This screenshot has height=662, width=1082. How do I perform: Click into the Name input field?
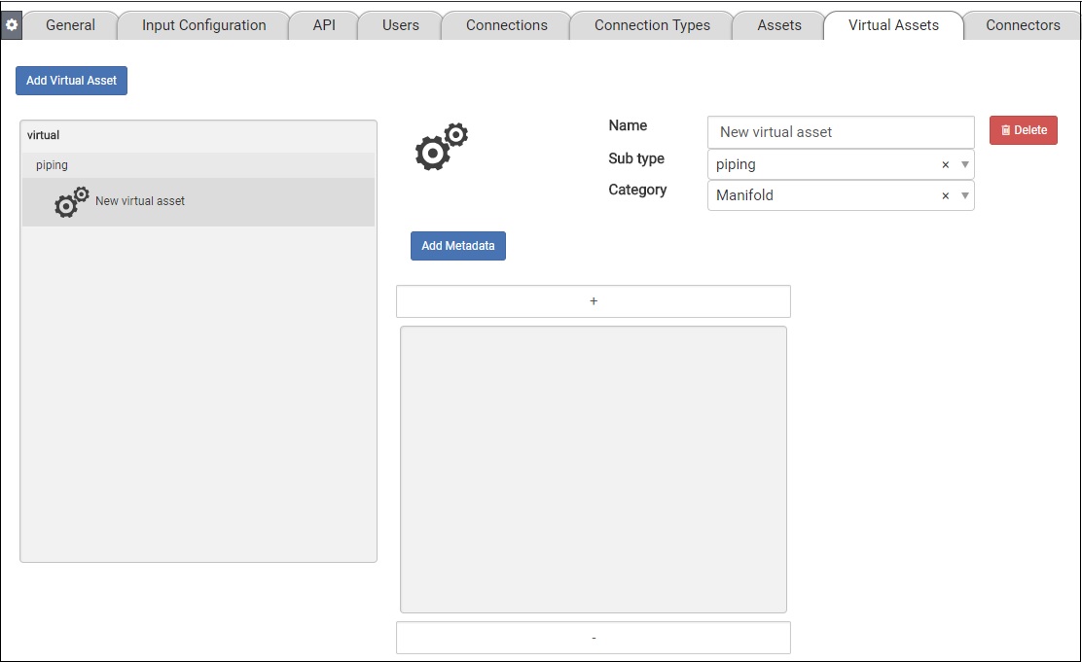tap(840, 132)
